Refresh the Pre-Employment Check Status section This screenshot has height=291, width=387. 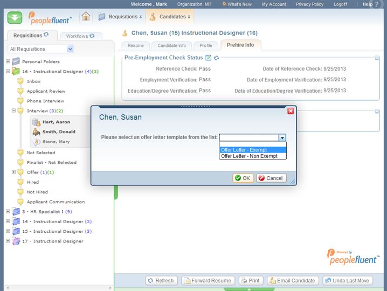(x=216, y=58)
